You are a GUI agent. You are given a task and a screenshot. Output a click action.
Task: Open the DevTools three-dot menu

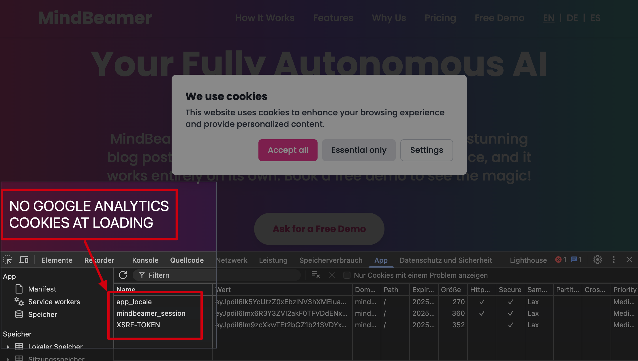pos(614,260)
